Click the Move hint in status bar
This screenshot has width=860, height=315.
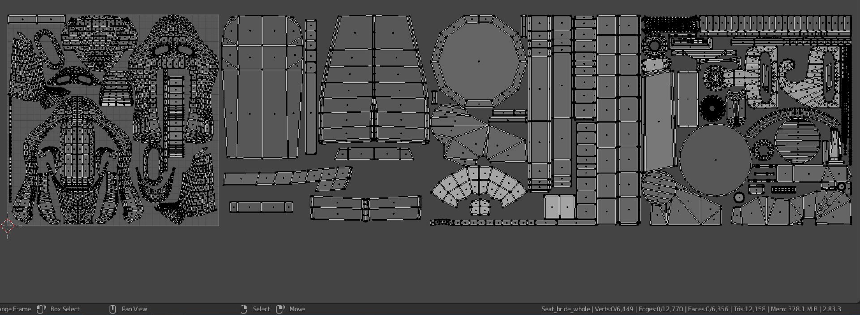click(x=297, y=309)
